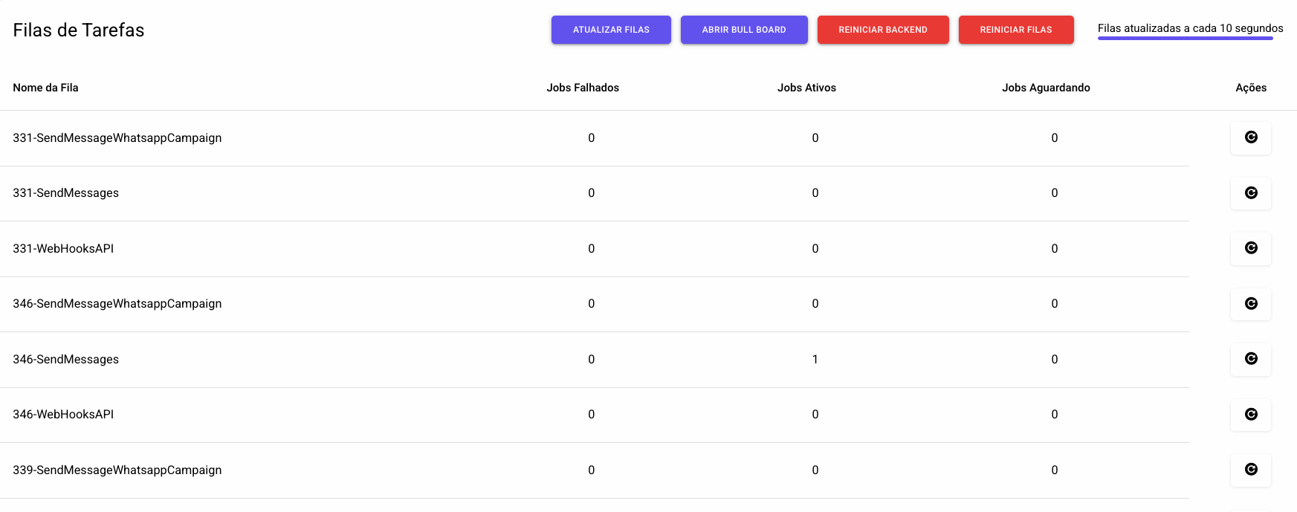Restart the 346-SendMessages queue icon
Viewport: 1297px width, 512px height.
click(1250, 359)
